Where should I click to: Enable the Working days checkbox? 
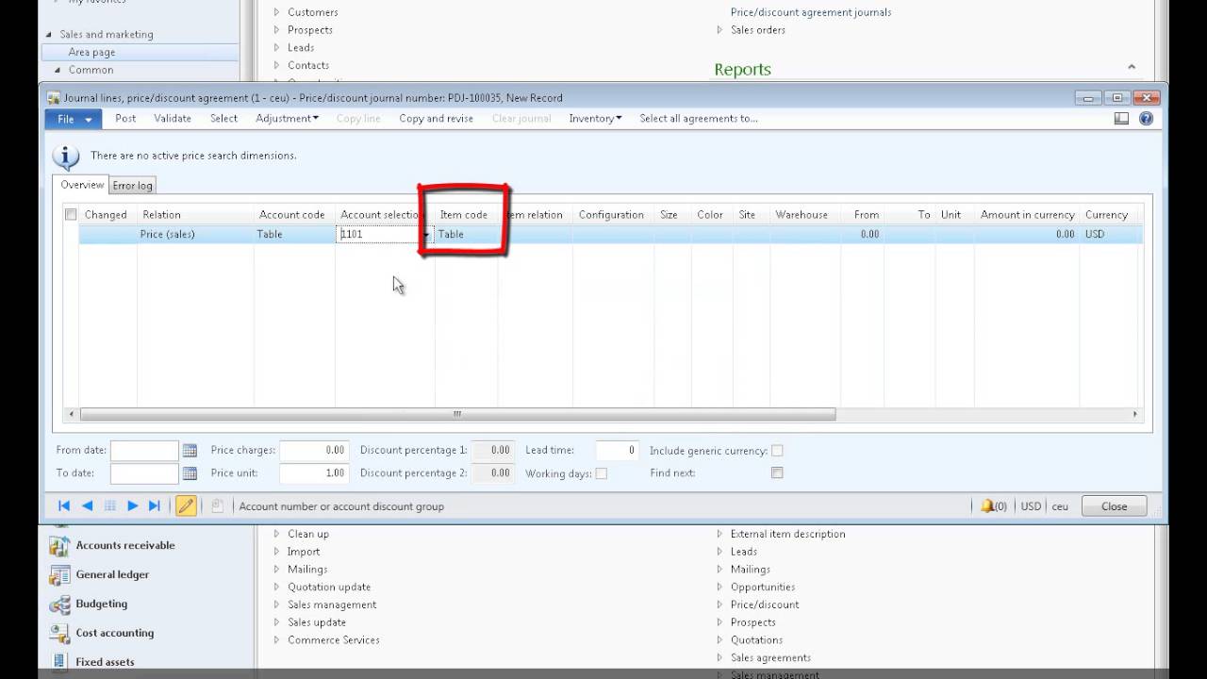click(x=602, y=473)
